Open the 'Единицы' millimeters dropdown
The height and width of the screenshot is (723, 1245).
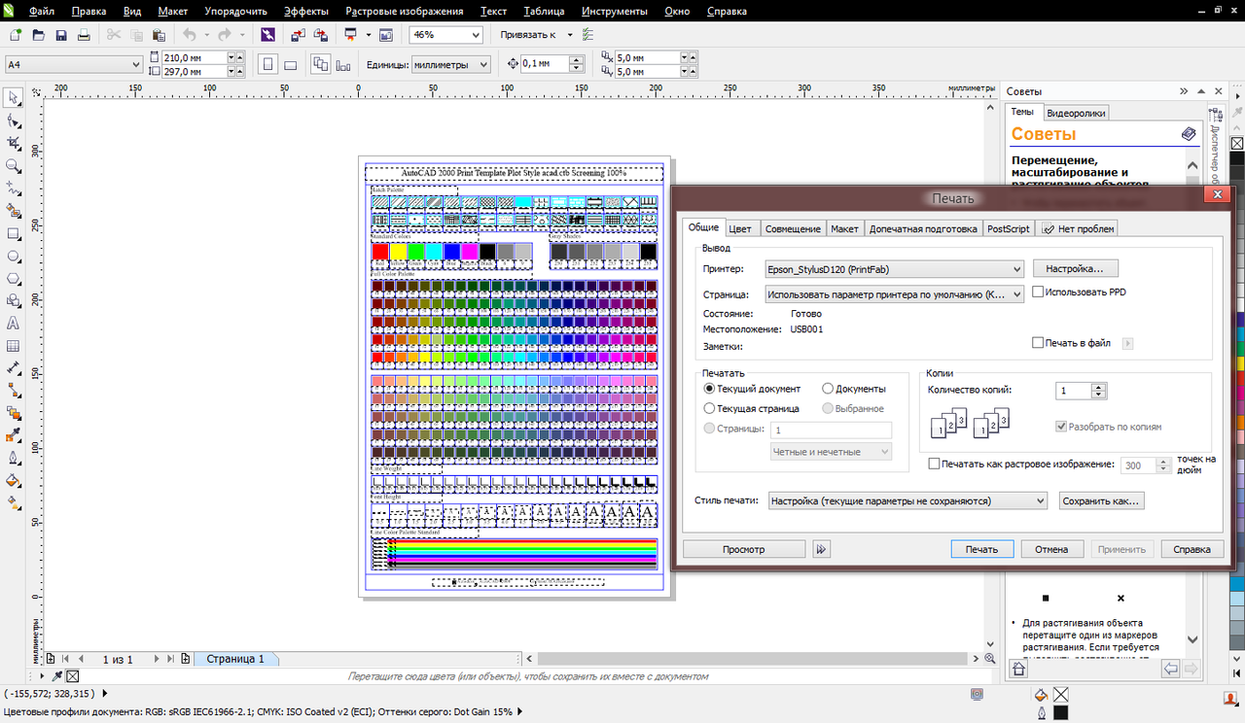(451, 64)
